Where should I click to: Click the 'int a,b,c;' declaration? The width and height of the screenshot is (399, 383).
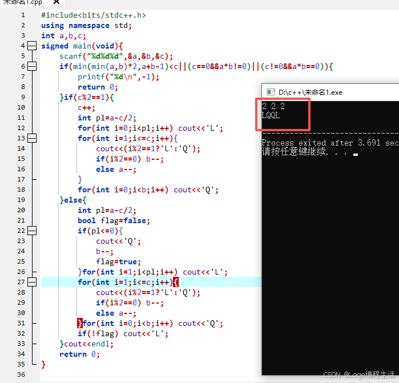pos(63,36)
